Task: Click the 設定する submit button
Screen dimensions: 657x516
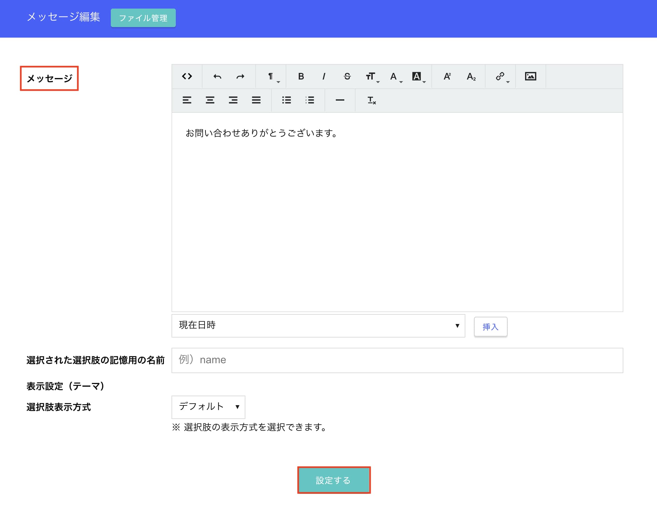Action: pos(334,480)
